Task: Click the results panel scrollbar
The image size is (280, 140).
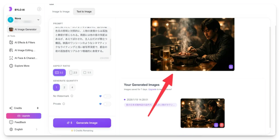Action: (x=270, y=77)
